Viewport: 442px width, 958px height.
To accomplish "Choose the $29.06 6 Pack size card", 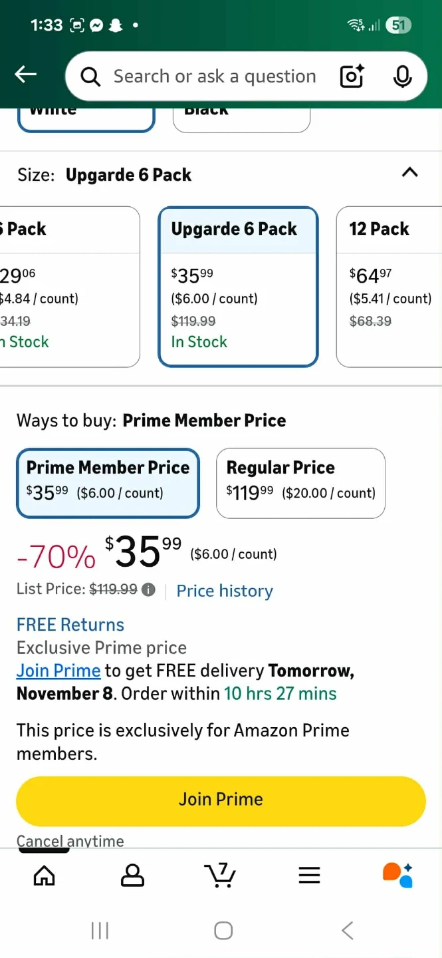I will pyautogui.click(x=70, y=287).
